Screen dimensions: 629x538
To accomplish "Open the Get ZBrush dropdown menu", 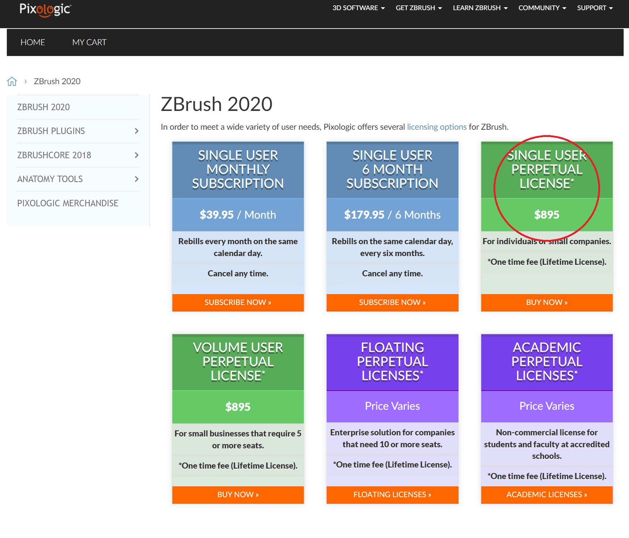I will (419, 8).
